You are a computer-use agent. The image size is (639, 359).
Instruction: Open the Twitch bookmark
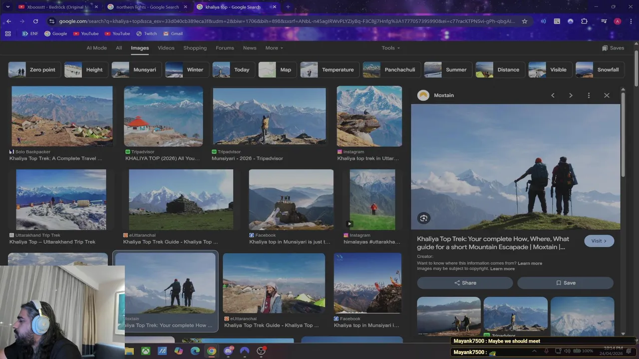(x=146, y=33)
